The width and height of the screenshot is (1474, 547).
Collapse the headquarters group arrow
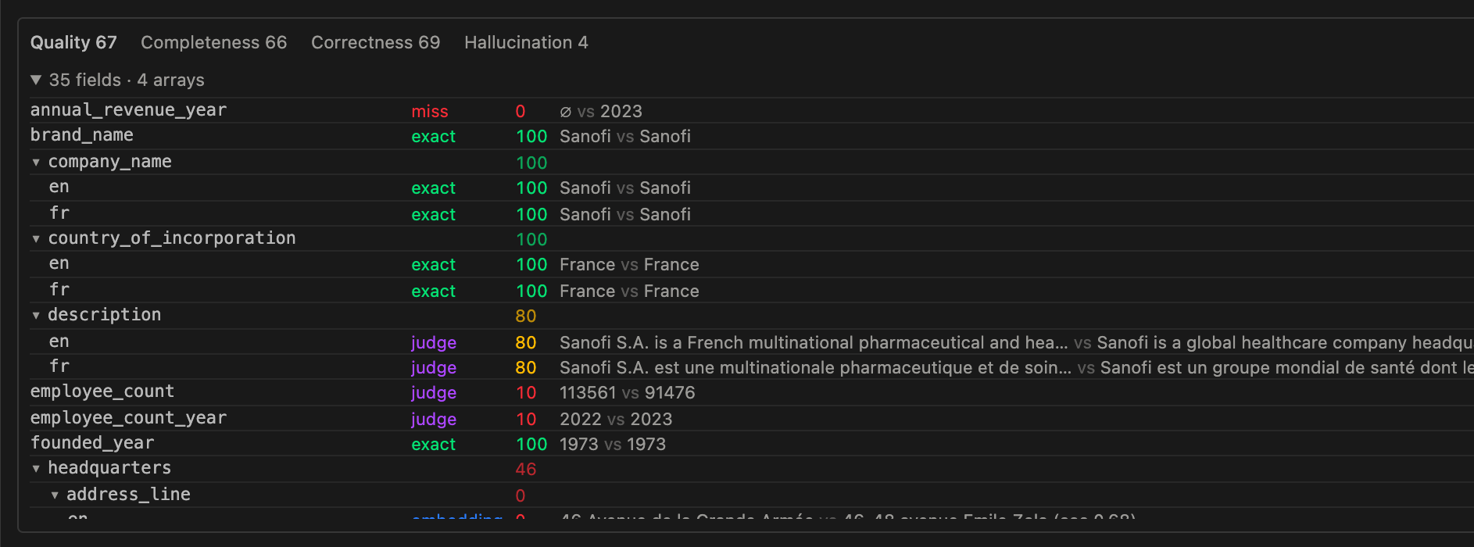point(36,468)
